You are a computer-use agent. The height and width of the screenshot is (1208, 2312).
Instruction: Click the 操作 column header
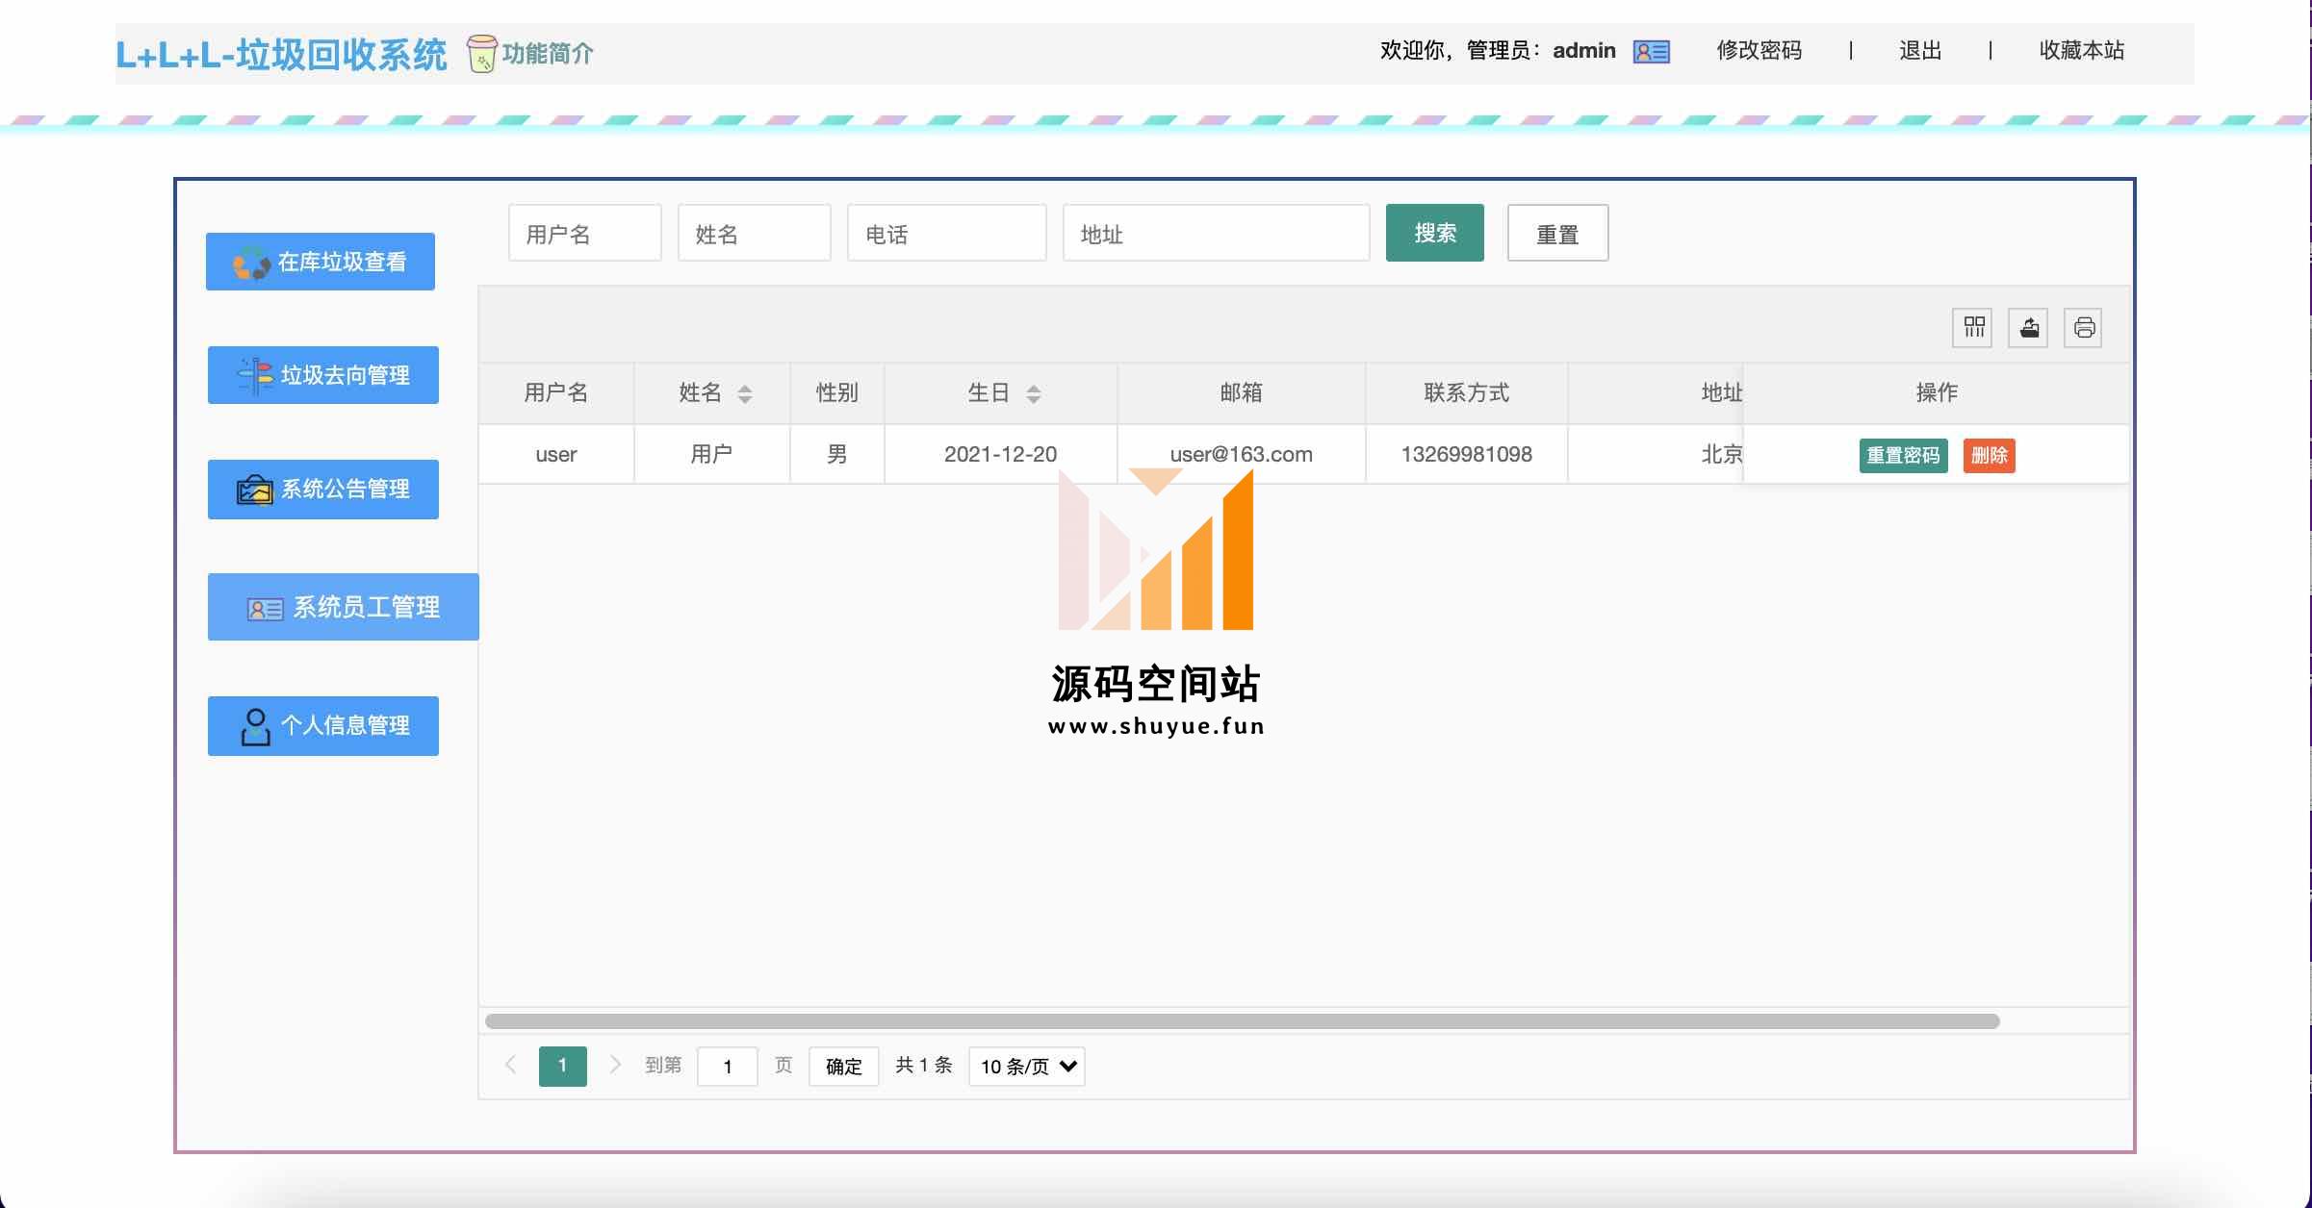tap(1937, 393)
